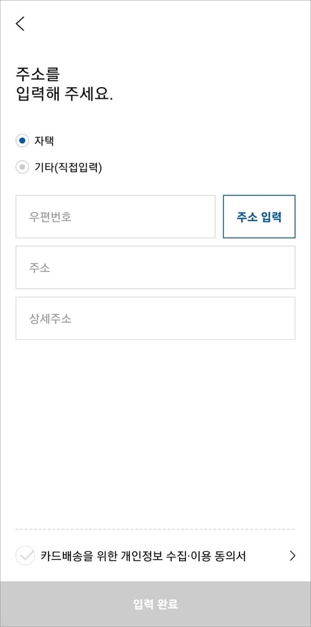Click empty white space under 상세주소 field
Image resolution: width=311 pixels, height=627 pixels.
point(155,432)
